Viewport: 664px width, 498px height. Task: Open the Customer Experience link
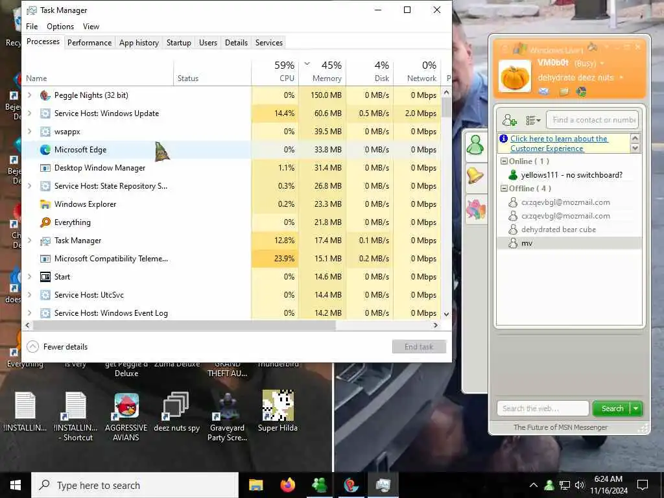[x=559, y=143]
